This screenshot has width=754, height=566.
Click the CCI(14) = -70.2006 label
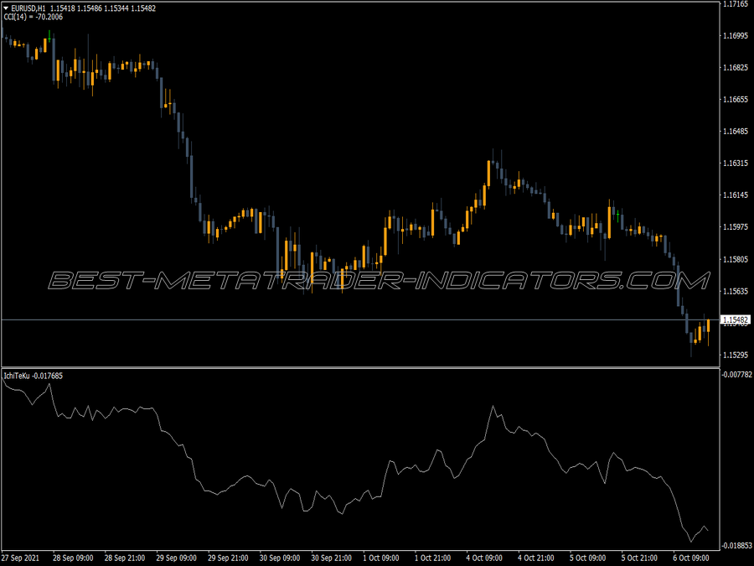(x=34, y=17)
